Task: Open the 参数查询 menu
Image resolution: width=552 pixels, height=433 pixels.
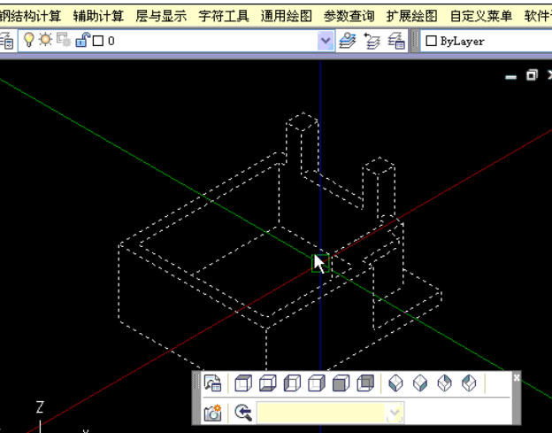Action: [349, 16]
